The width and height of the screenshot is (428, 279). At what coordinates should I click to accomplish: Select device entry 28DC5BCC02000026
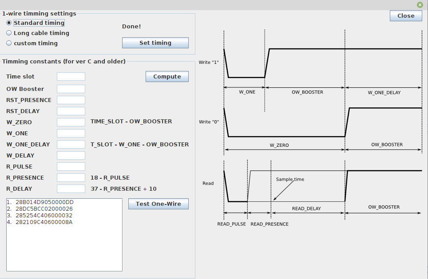tap(64, 209)
